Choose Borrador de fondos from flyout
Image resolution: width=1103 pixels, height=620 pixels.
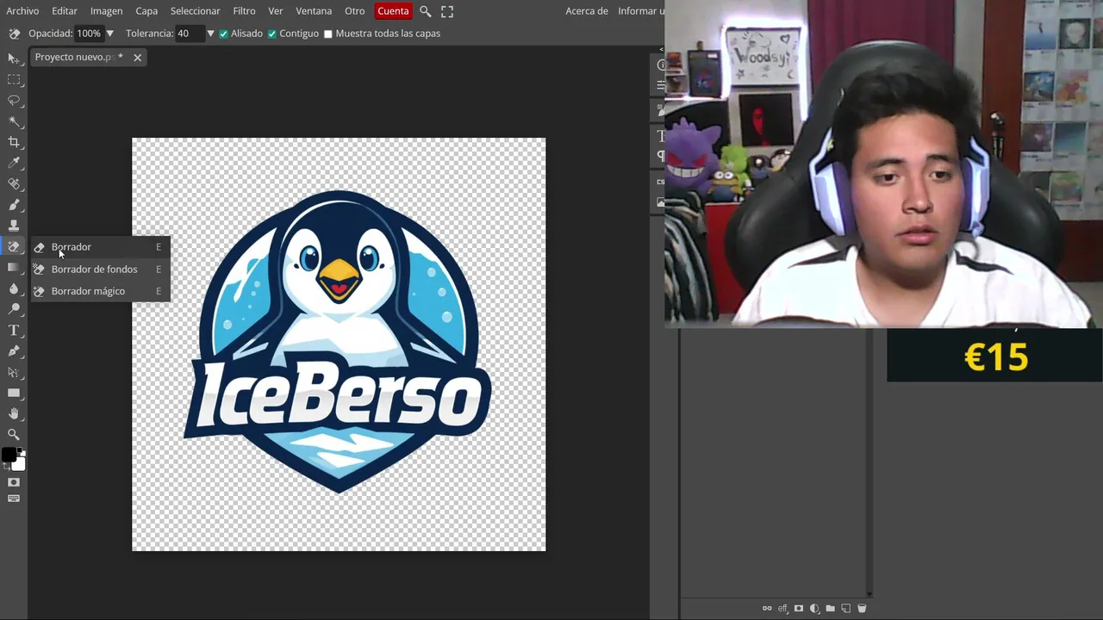pos(100,270)
